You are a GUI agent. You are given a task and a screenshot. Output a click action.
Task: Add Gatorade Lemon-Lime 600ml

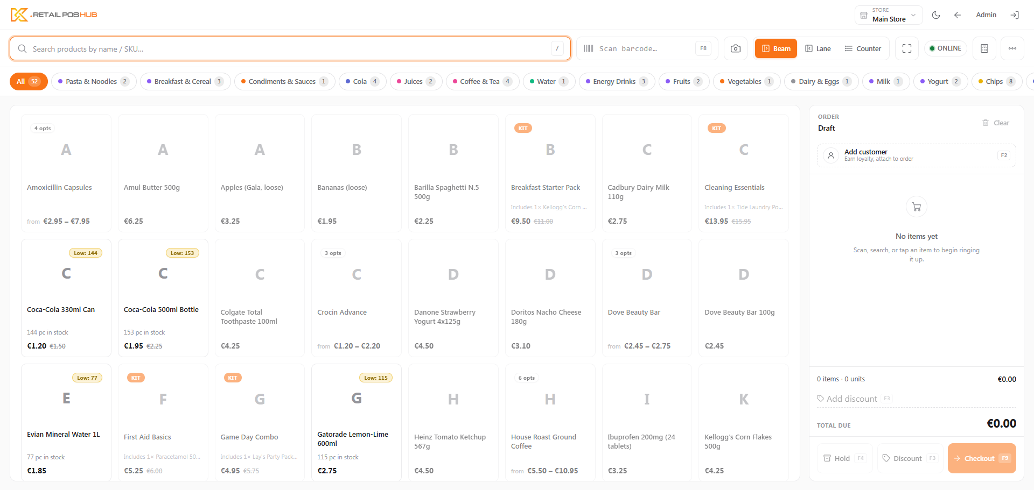pos(357,422)
